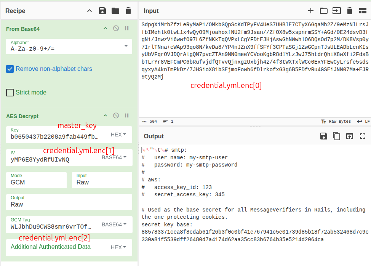Disable the From Base64 operation
Viewport: 371px width, 266px height.
coord(116,29)
